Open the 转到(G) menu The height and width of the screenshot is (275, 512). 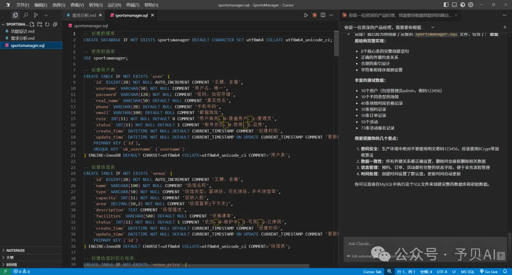[96, 5]
